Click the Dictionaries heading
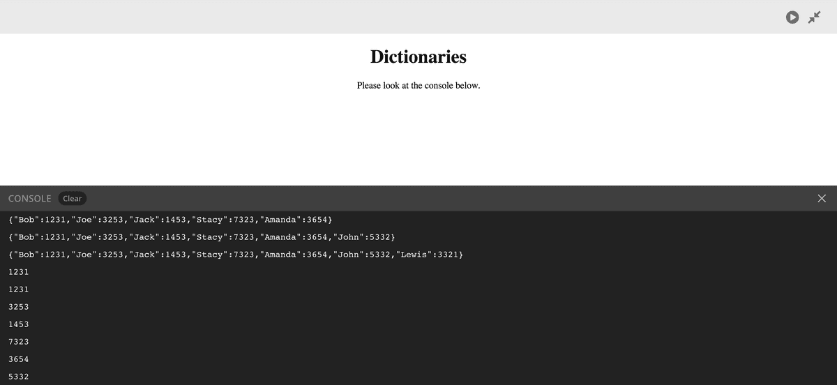837x385 pixels. pyautogui.click(x=418, y=56)
